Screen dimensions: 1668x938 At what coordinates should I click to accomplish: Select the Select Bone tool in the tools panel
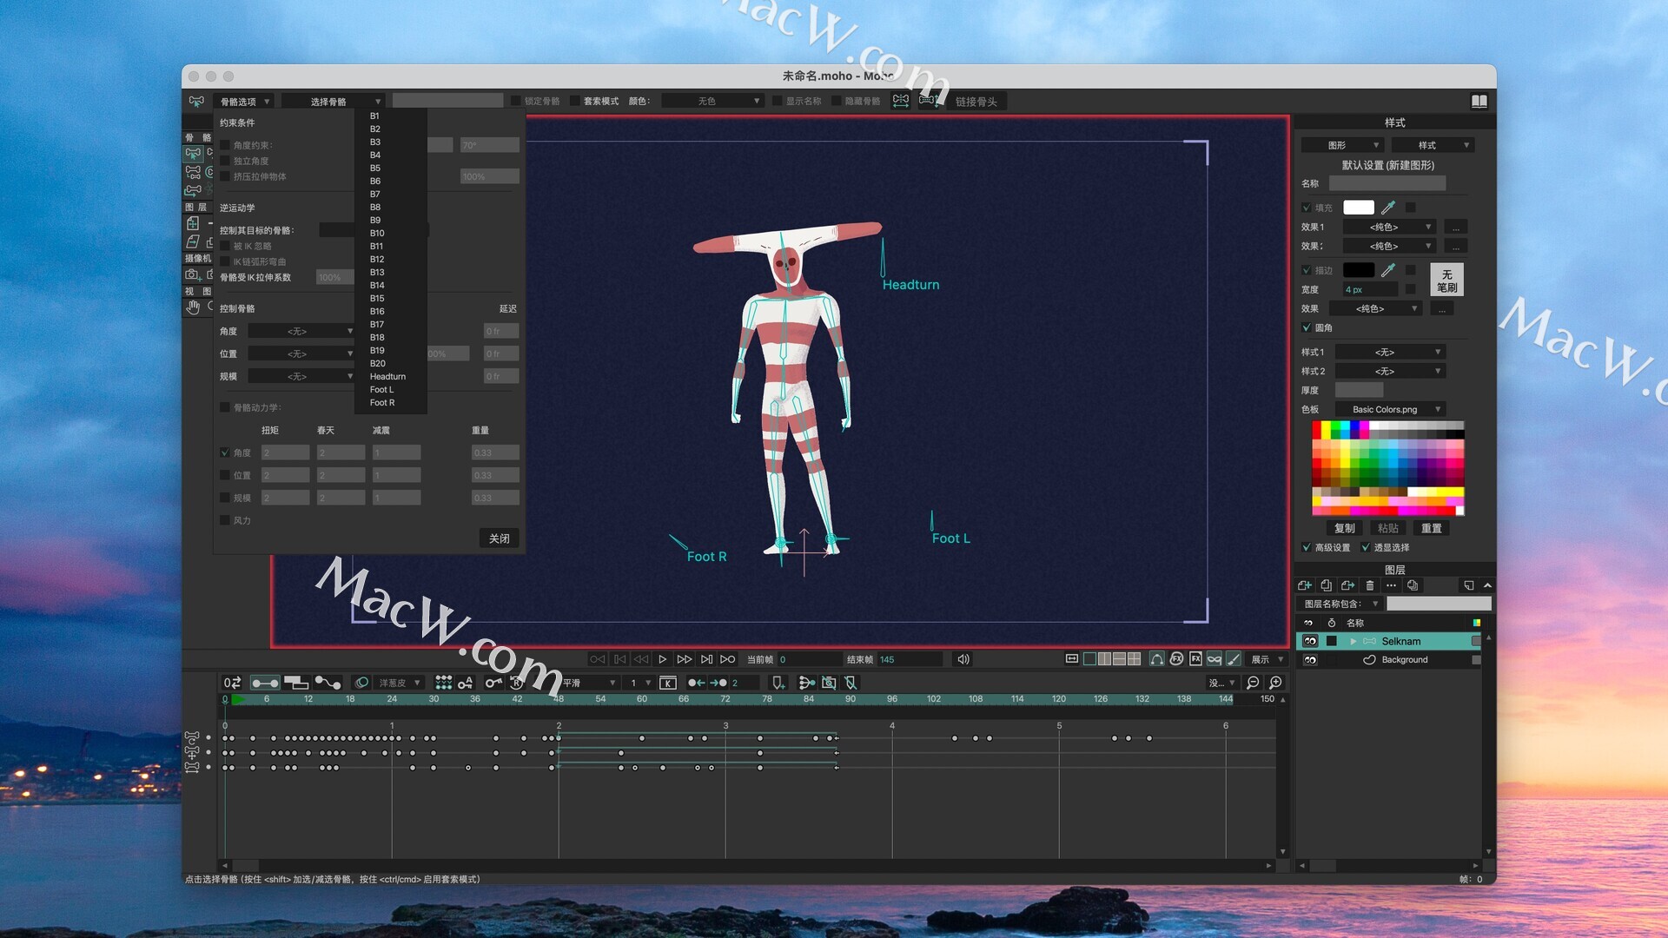pyautogui.click(x=193, y=154)
